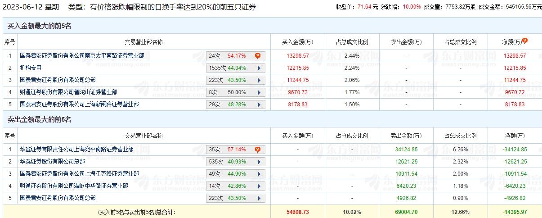
Task: Click the arrow icon in 29次 48.28% box
Action: click(259, 104)
